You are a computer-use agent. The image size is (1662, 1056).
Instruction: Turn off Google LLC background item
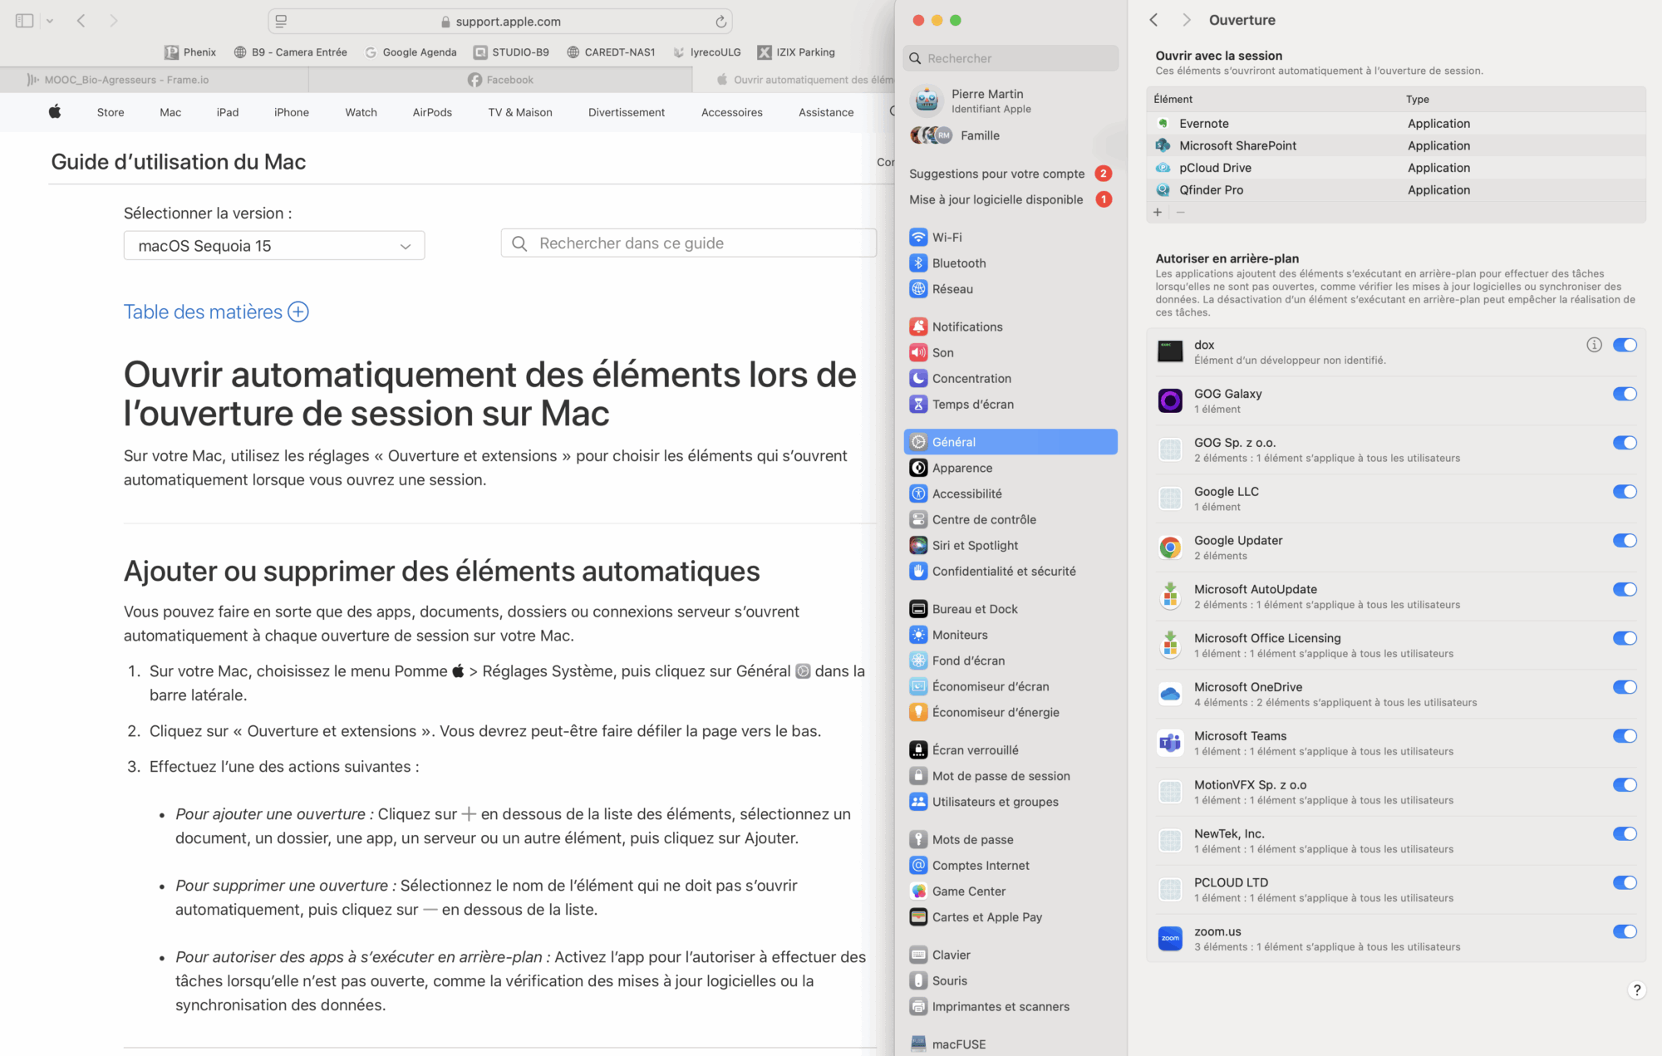pos(1625,492)
